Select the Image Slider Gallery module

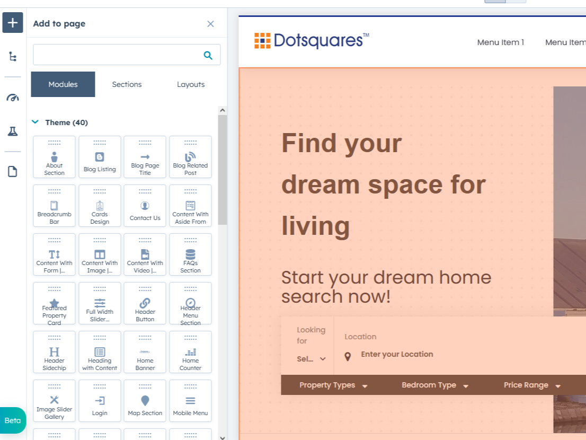click(x=54, y=401)
